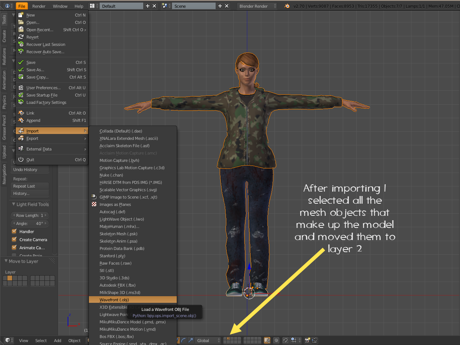Delete the current Scene with X
Image resolution: width=460 pixels, height=345 pixels.
click(227, 6)
